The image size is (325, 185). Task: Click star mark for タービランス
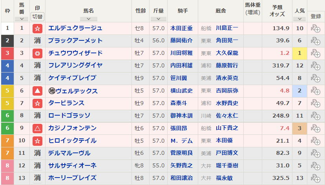(37, 103)
